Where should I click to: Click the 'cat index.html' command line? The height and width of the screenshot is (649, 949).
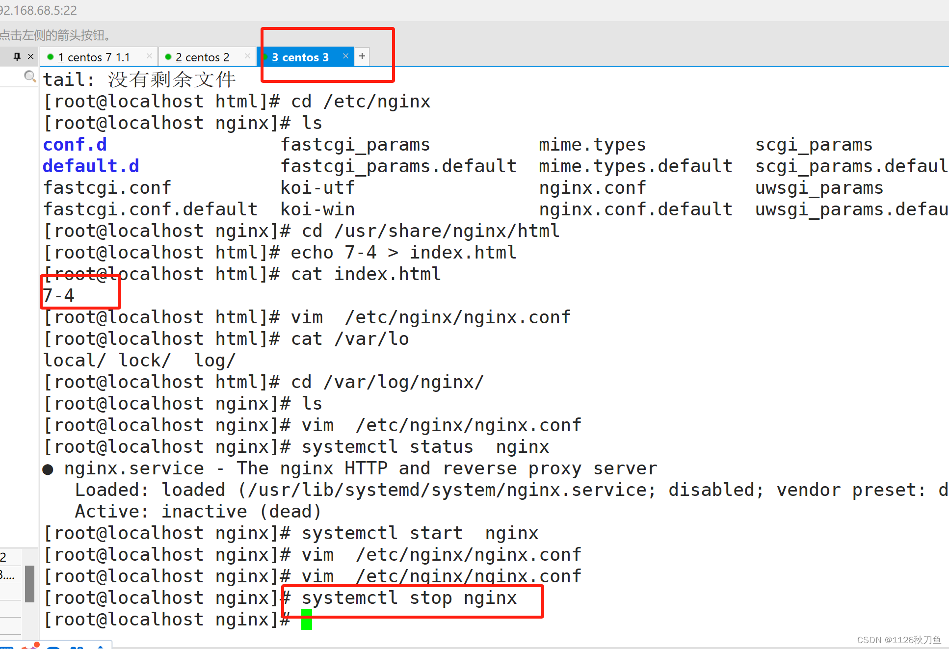pyautogui.click(x=366, y=274)
